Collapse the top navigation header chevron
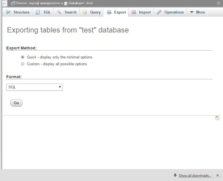The width and height of the screenshot is (223, 181). tap(218, 3)
